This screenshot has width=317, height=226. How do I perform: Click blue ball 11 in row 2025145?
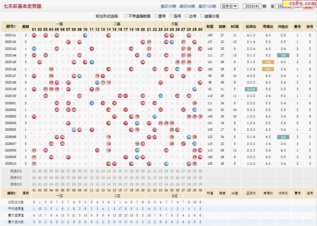[x=92, y=62]
